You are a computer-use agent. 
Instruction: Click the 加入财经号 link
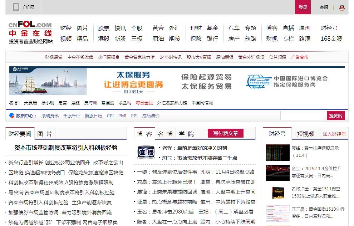pos(334,134)
